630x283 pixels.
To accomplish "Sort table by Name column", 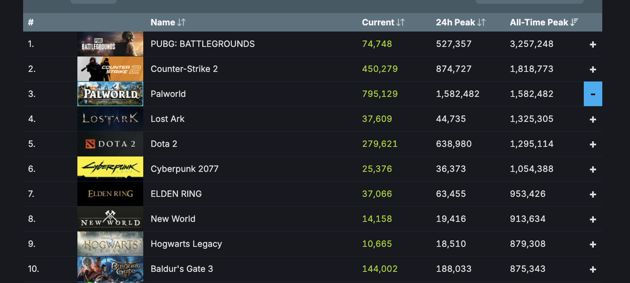I will click(x=168, y=22).
